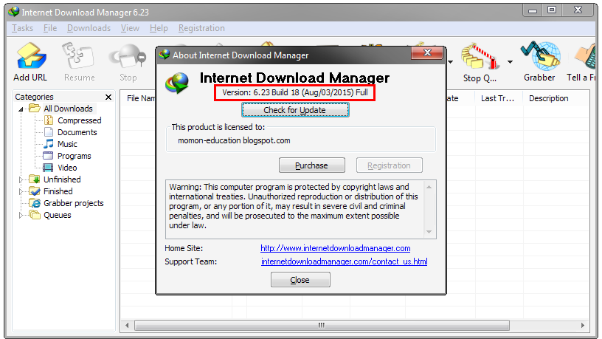This screenshot has height=339, width=602.
Task: Click the horizontal scrollbar right arrow
Action: coord(583,325)
